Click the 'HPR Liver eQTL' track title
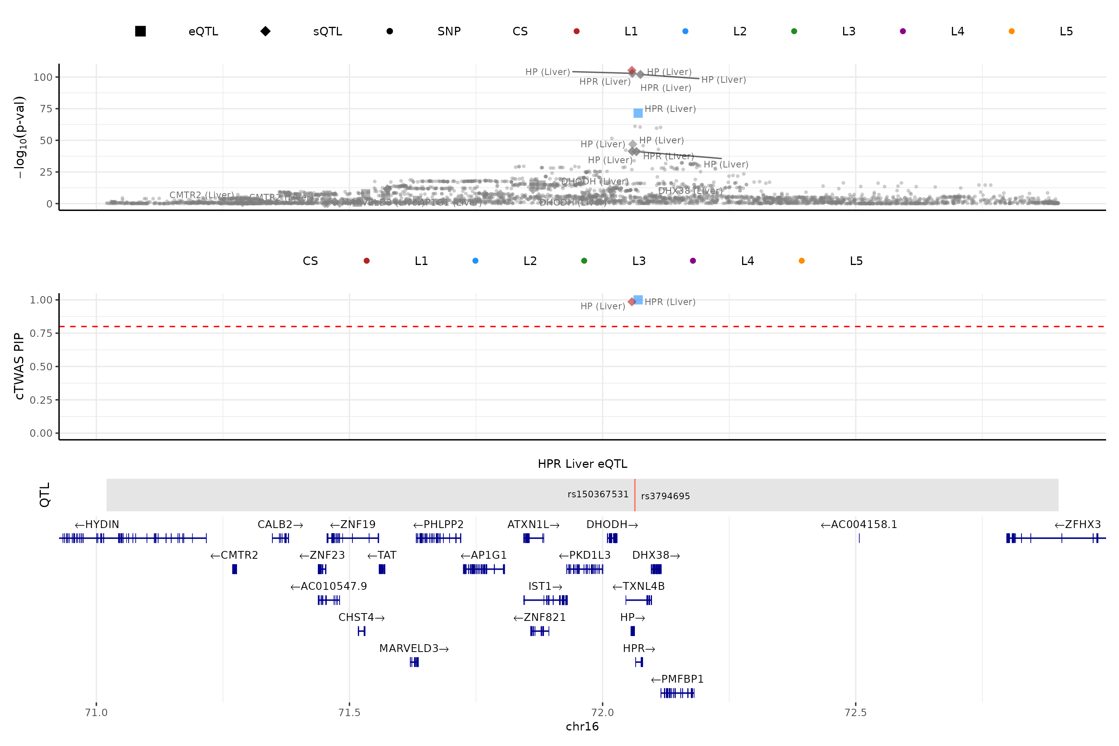Screen dimensions: 1119x746 tap(582, 464)
